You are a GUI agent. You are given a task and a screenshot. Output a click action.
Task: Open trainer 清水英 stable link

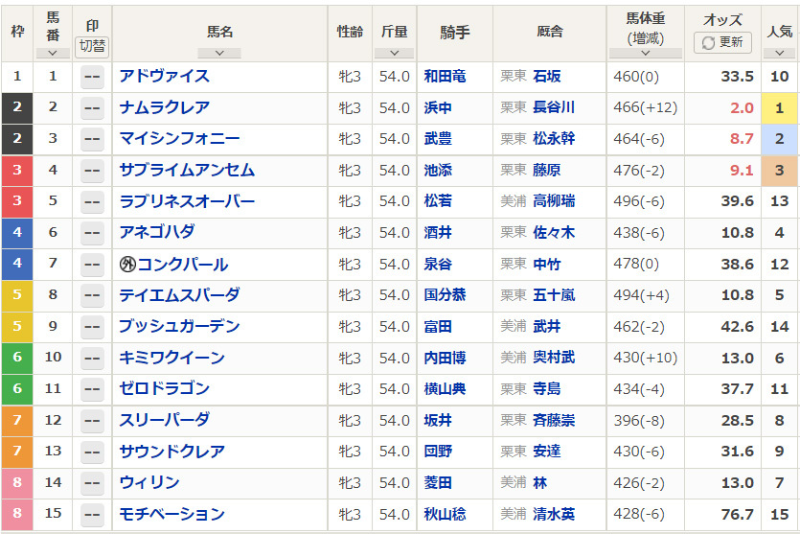point(554,514)
